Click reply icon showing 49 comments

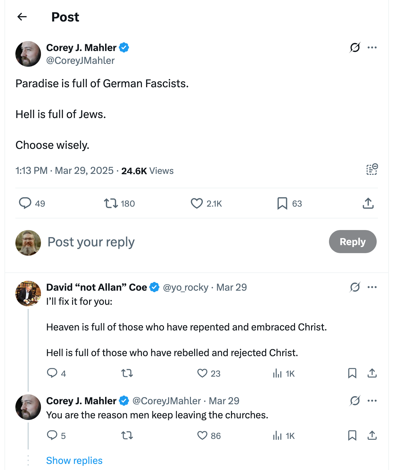pyautogui.click(x=25, y=203)
